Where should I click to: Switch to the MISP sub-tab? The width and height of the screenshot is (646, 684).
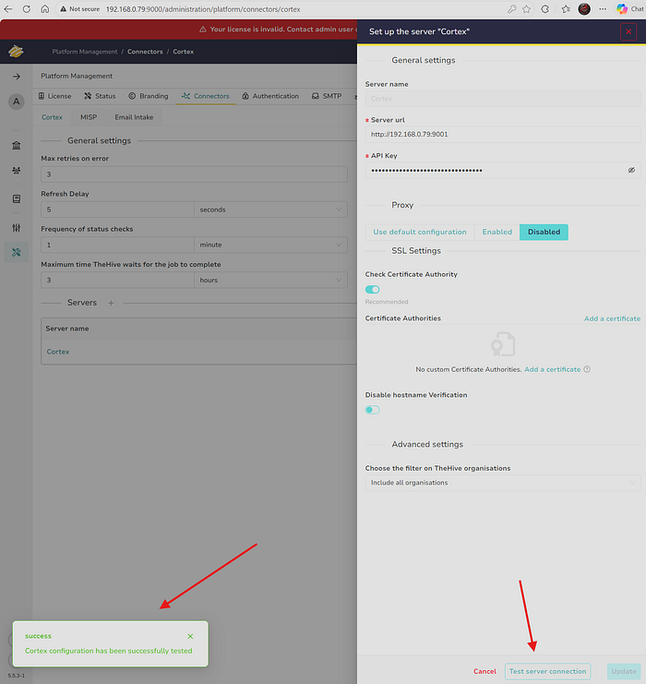89,117
